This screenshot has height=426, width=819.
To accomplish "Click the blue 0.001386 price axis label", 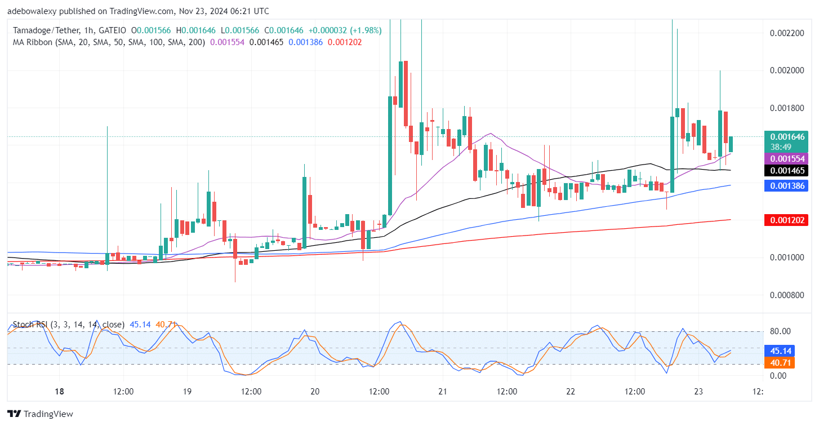I will (x=786, y=185).
